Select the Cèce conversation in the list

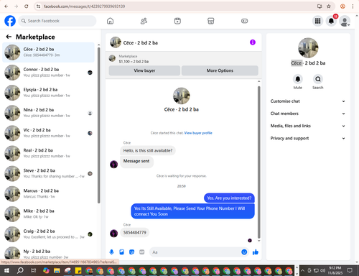(x=48, y=52)
